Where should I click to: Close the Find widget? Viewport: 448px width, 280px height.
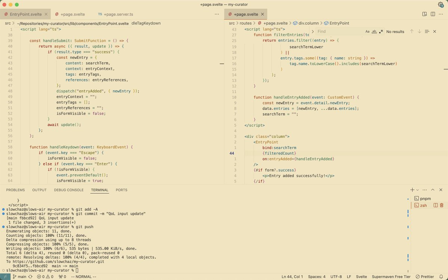(435, 31)
